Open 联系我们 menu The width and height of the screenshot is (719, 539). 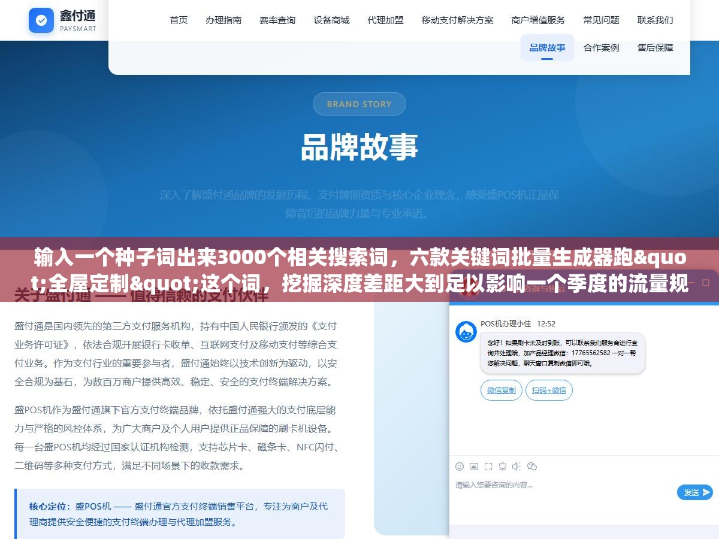pos(655,20)
